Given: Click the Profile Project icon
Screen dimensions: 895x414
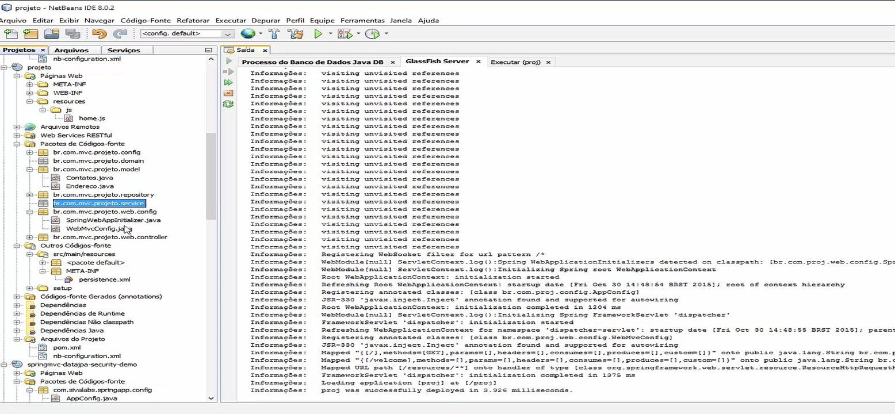Looking at the screenshot, I should (x=373, y=34).
